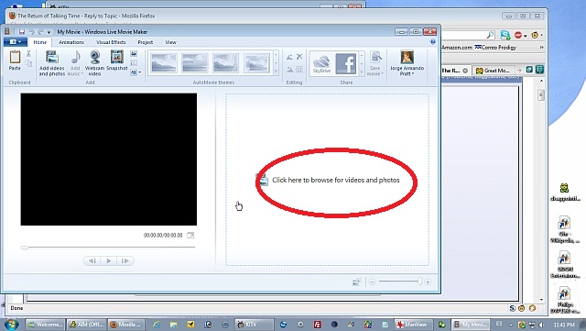Open the blue Movie Maker application menu

16,41
